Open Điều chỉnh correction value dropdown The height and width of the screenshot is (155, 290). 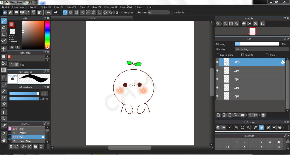point(158,12)
